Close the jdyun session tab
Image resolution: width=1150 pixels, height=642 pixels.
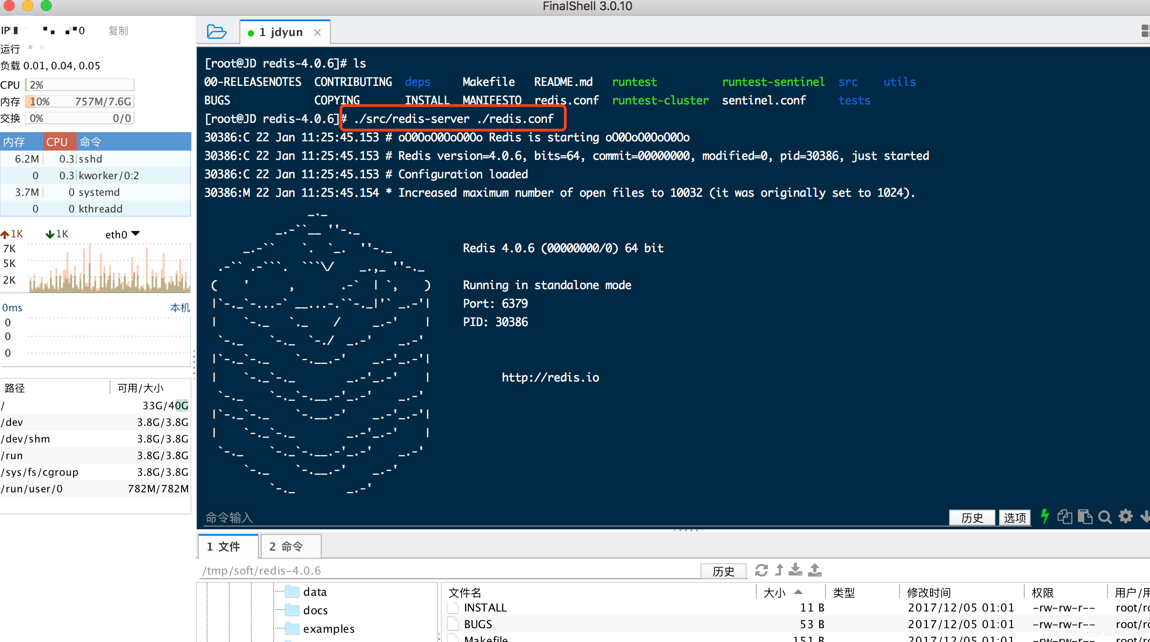tap(317, 32)
